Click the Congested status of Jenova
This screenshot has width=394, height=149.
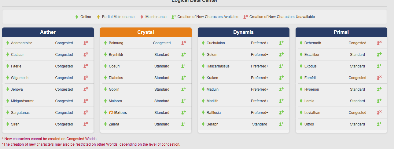pyautogui.click(x=64, y=89)
